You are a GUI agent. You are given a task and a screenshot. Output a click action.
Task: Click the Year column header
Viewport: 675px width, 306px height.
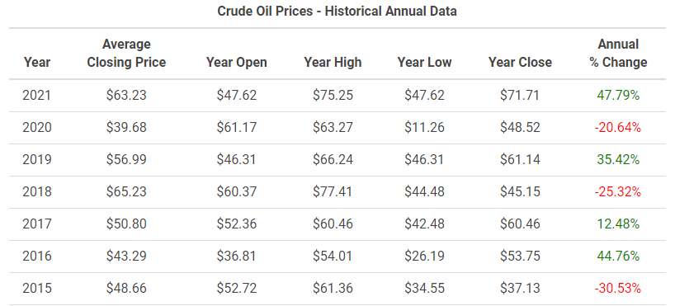tap(37, 63)
